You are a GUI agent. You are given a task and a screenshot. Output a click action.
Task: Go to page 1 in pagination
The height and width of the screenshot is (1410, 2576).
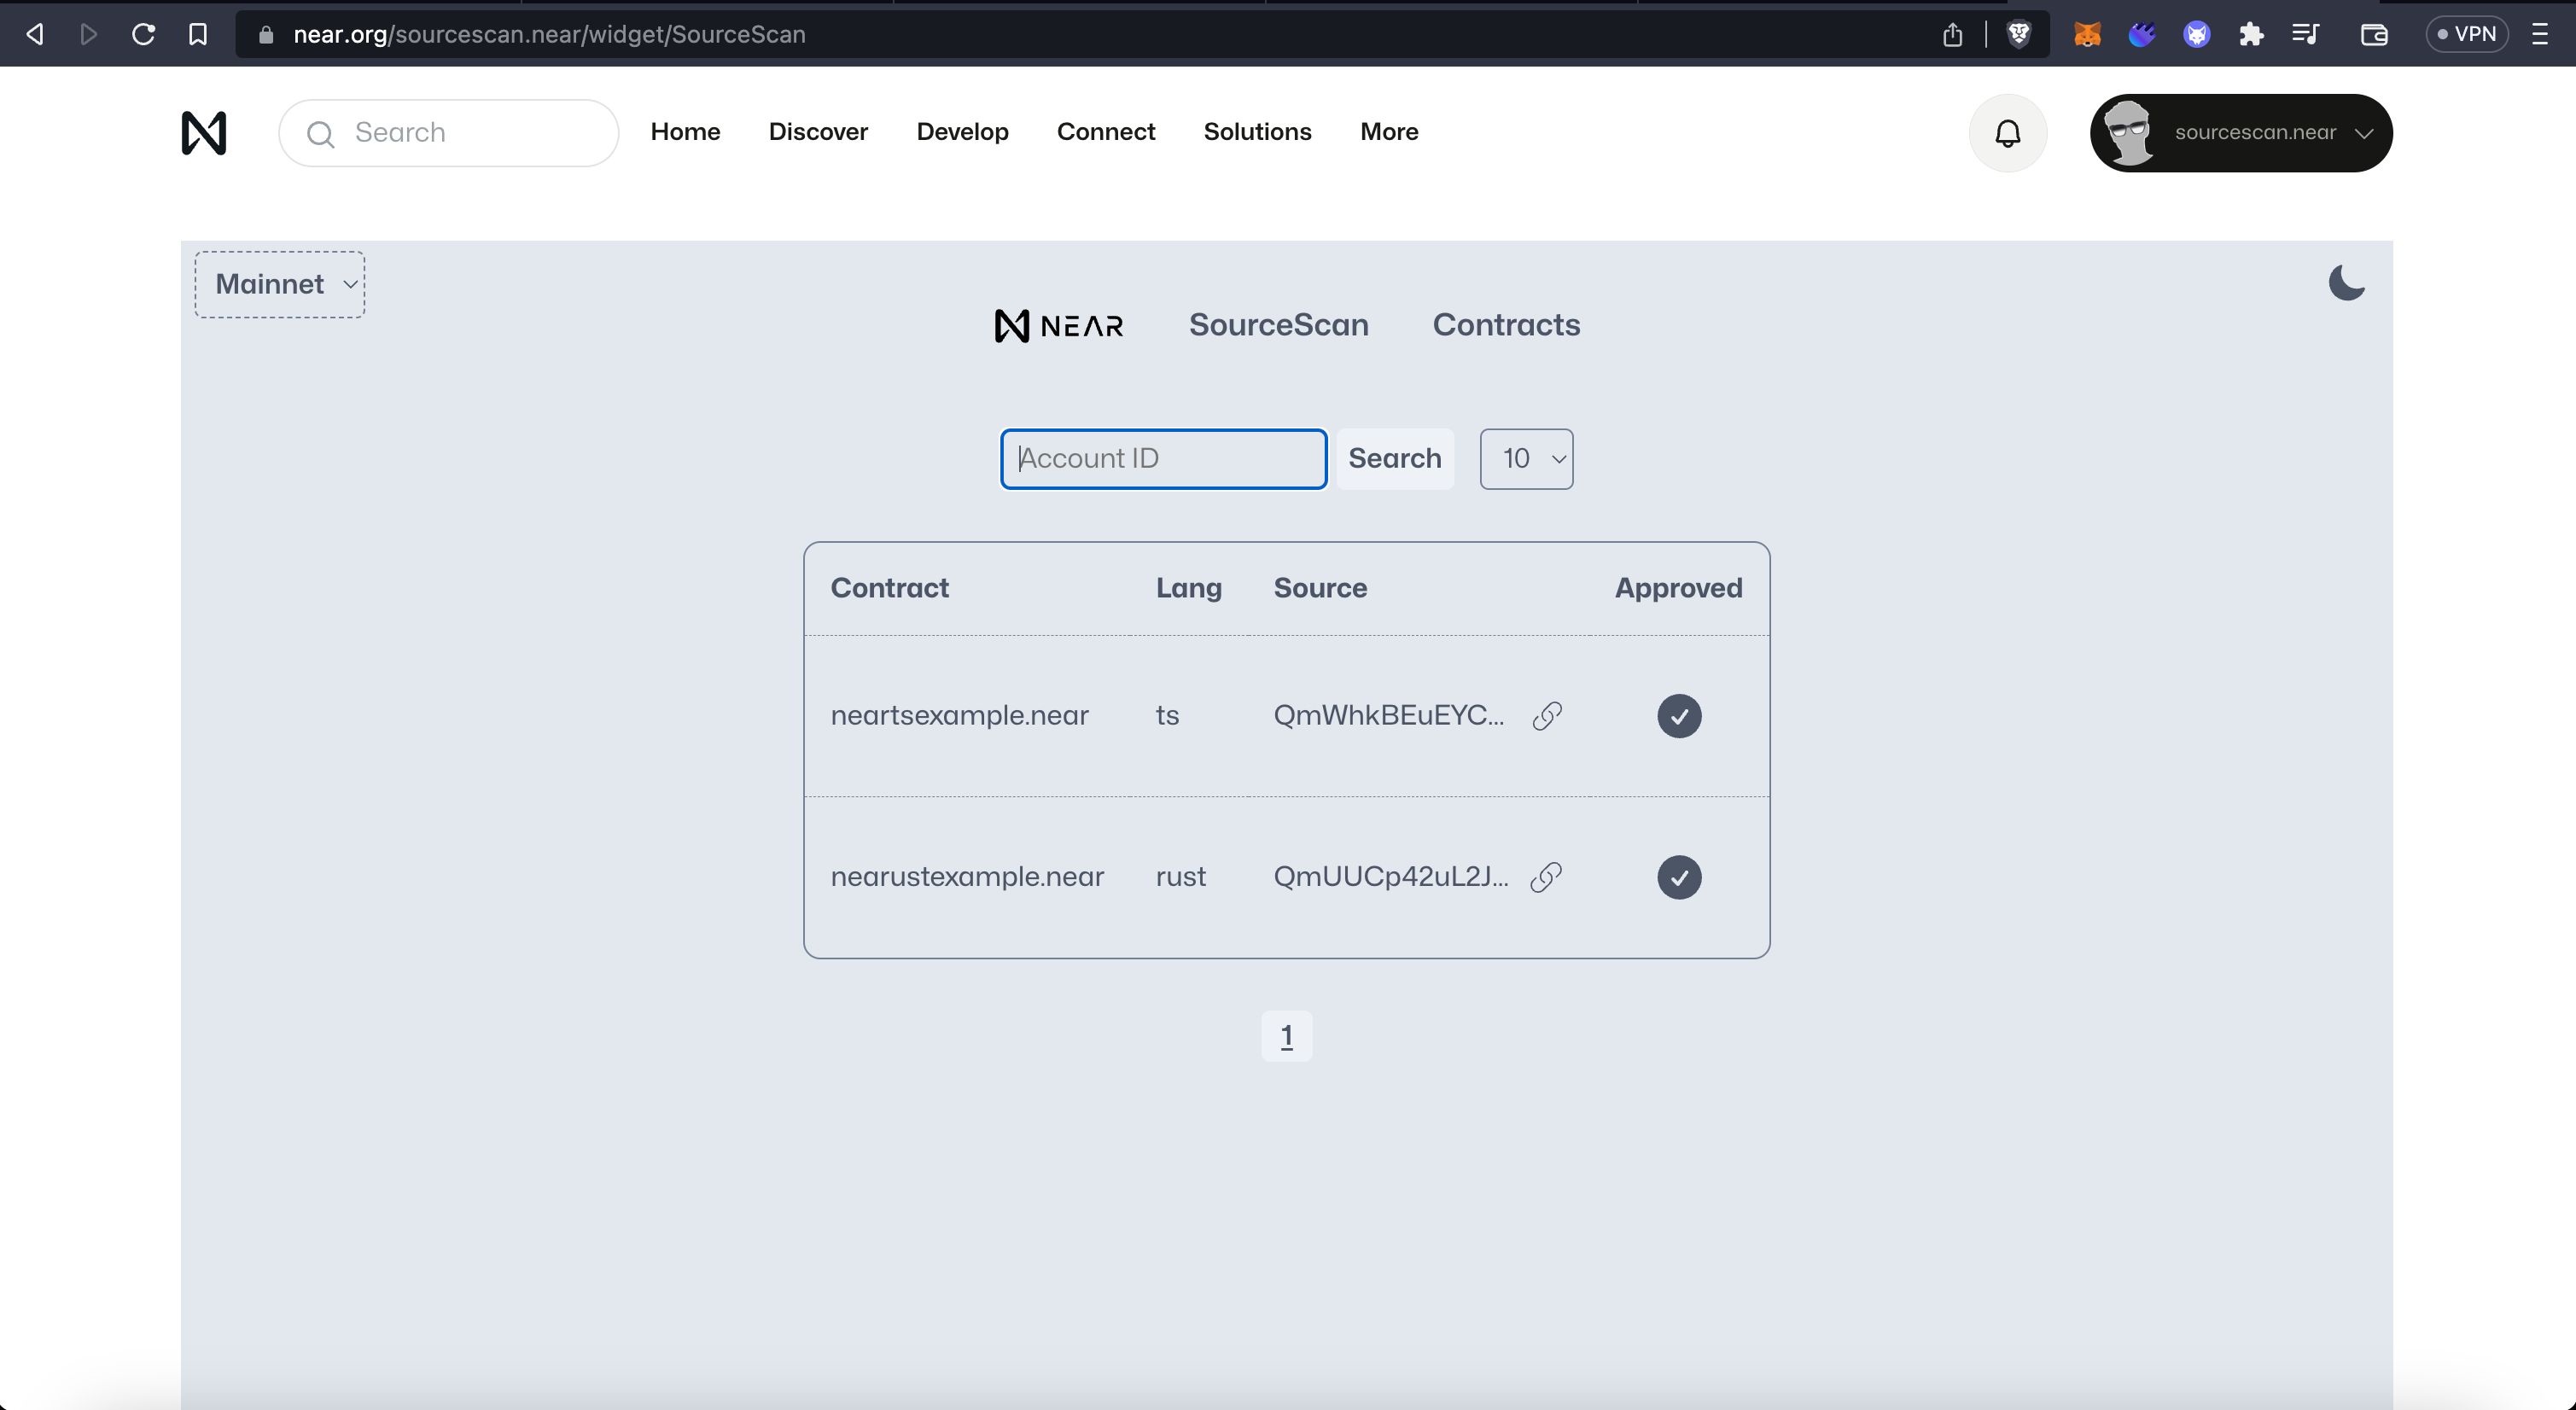click(x=1286, y=1036)
